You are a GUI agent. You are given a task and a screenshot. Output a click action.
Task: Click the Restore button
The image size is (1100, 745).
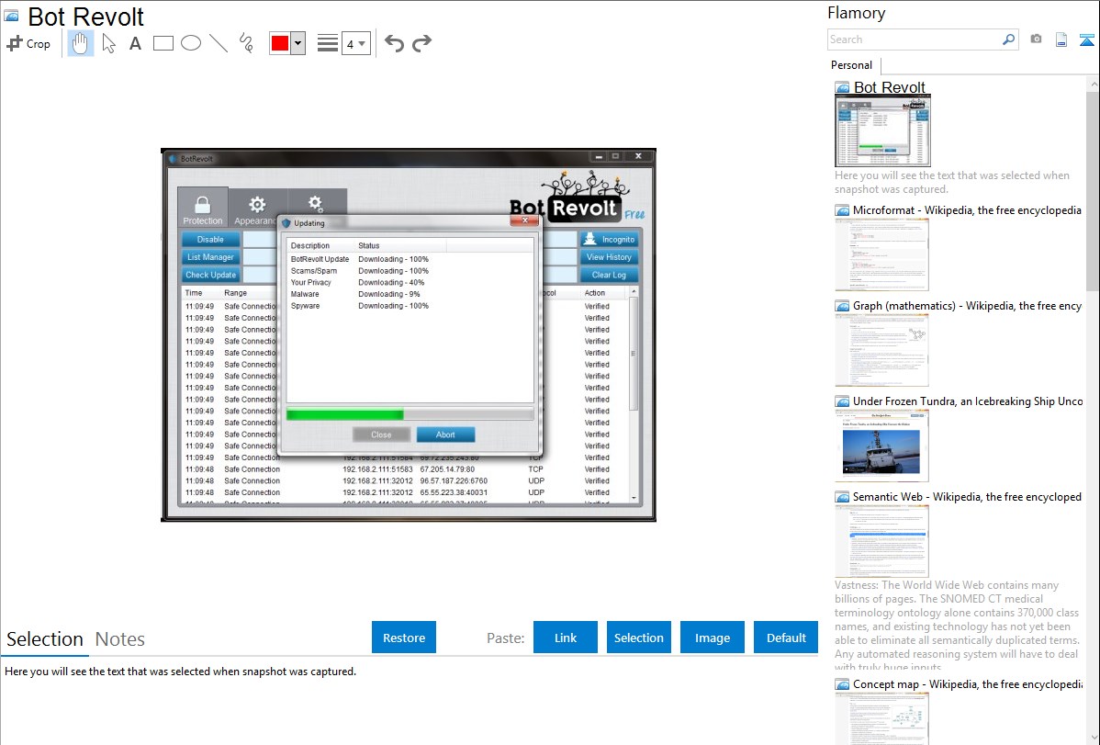[x=404, y=638]
